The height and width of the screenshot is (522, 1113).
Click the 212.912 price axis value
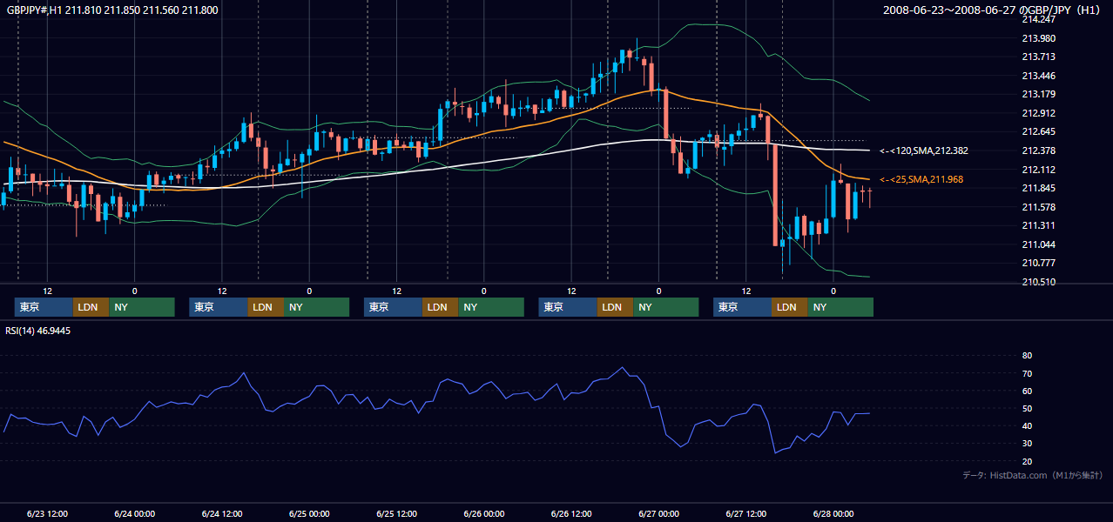[x=1038, y=113]
